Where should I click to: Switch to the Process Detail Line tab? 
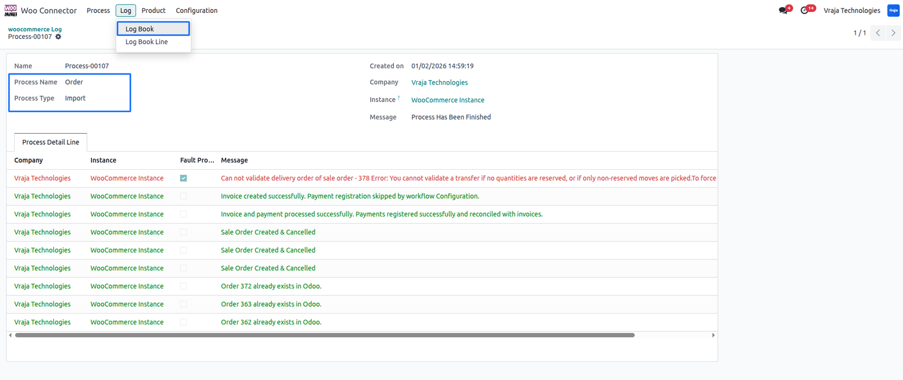point(51,142)
